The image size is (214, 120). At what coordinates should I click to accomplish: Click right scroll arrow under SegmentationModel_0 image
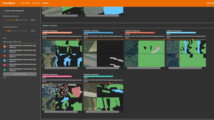click(x=81, y=68)
